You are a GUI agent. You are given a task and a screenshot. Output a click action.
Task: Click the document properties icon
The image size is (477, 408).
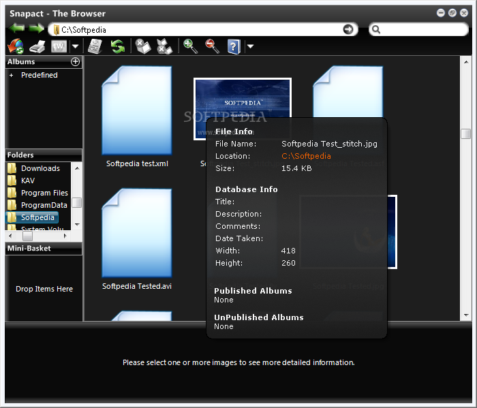pos(95,46)
